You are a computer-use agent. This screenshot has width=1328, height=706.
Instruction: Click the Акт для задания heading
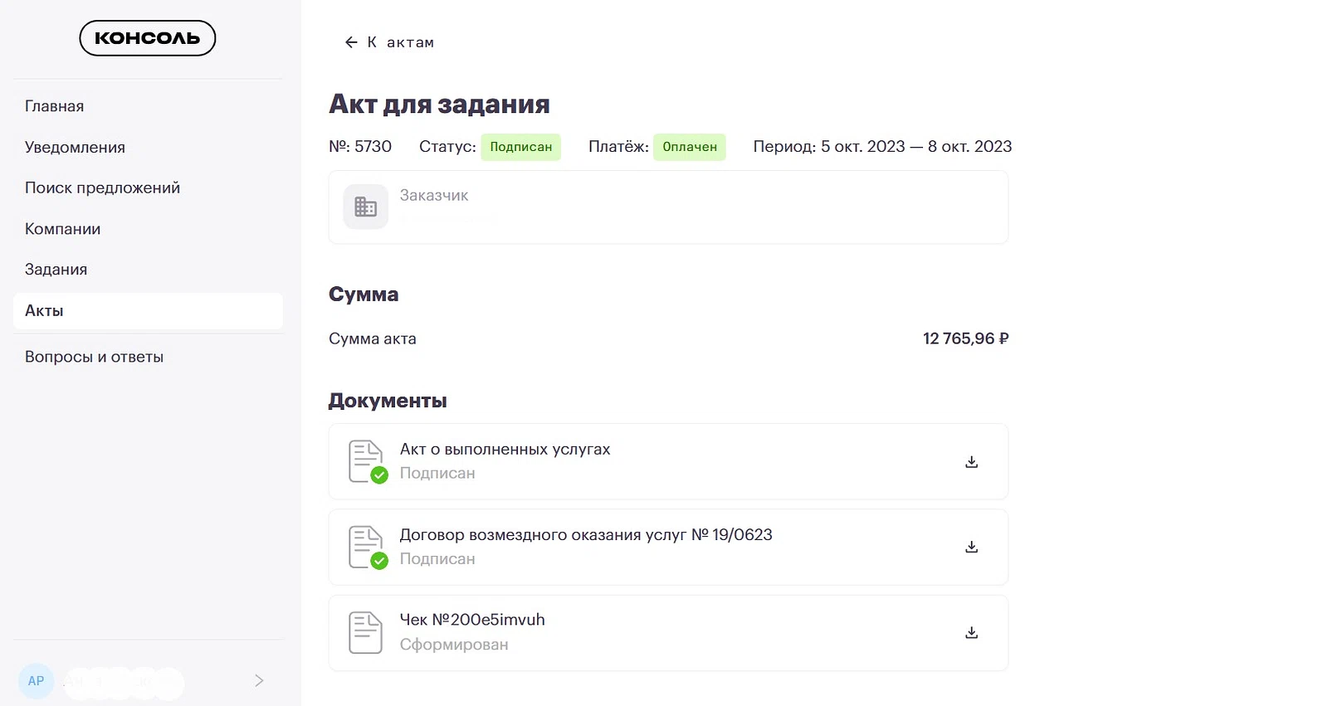pyautogui.click(x=439, y=105)
